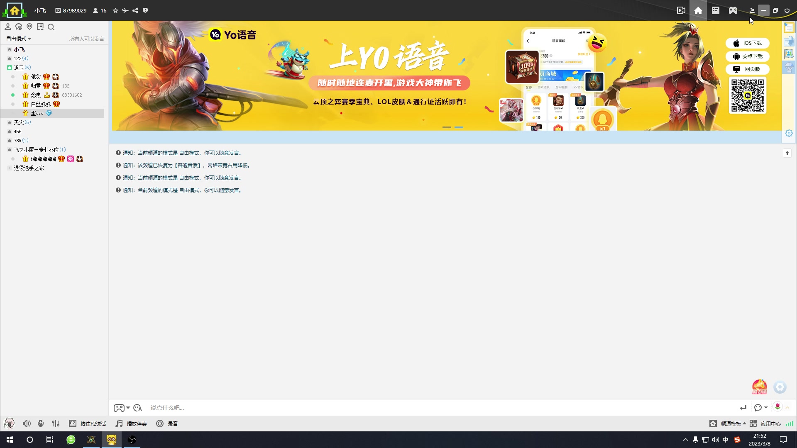Viewport: 797px width, 448px height.
Task: Select root channel 小飞 in tree
Action: pyautogui.click(x=19, y=49)
